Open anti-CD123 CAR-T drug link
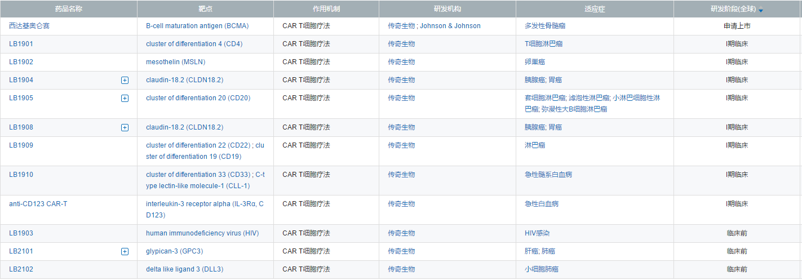 (x=38, y=204)
